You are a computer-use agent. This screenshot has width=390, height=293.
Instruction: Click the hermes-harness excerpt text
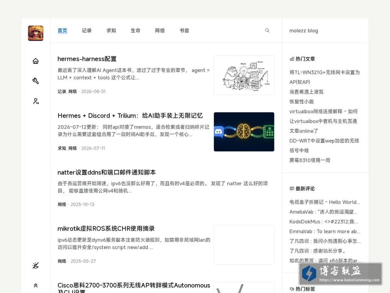tap(134, 74)
